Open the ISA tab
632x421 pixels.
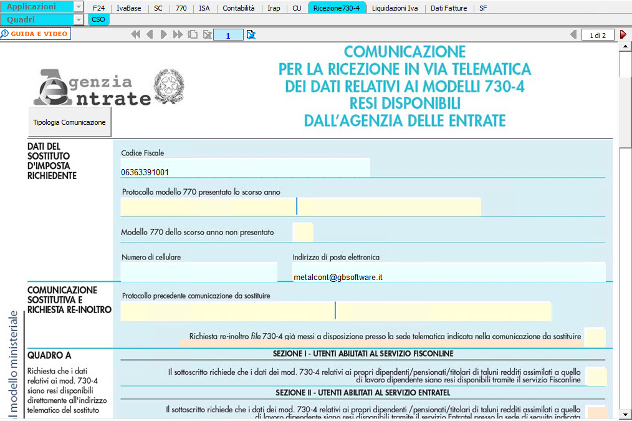tap(204, 8)
